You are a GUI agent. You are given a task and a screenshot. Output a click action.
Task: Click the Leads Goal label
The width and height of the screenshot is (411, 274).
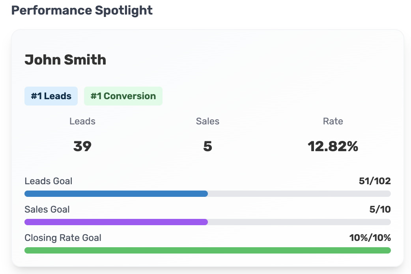tap(49, 181)
